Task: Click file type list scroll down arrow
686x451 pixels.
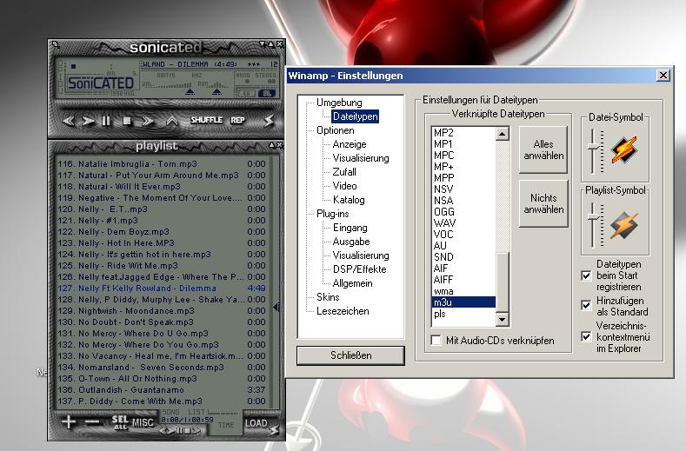Action: point(503,320)
